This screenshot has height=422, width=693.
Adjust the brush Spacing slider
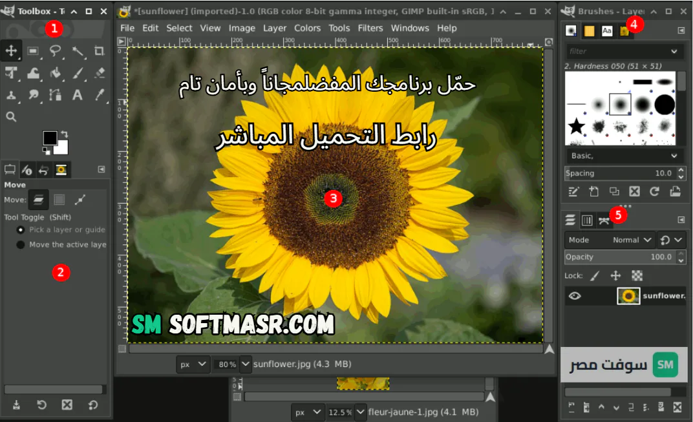620,173
